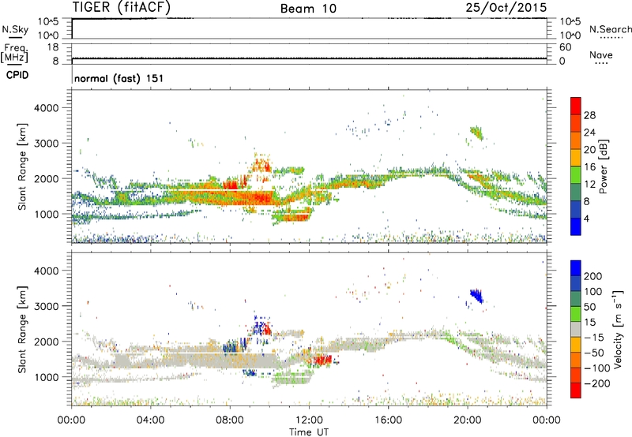Click the Nave legend label
This screenshot has height=437, width=632.
pyautogui.click(x=601, y=54)
